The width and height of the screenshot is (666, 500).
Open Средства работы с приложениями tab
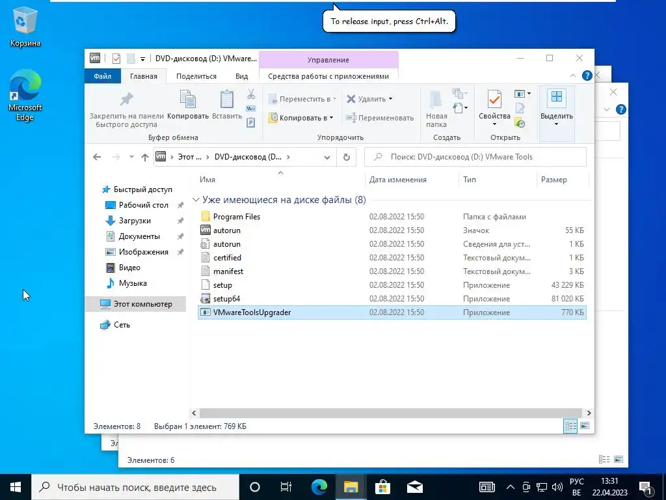coord(328,76)
